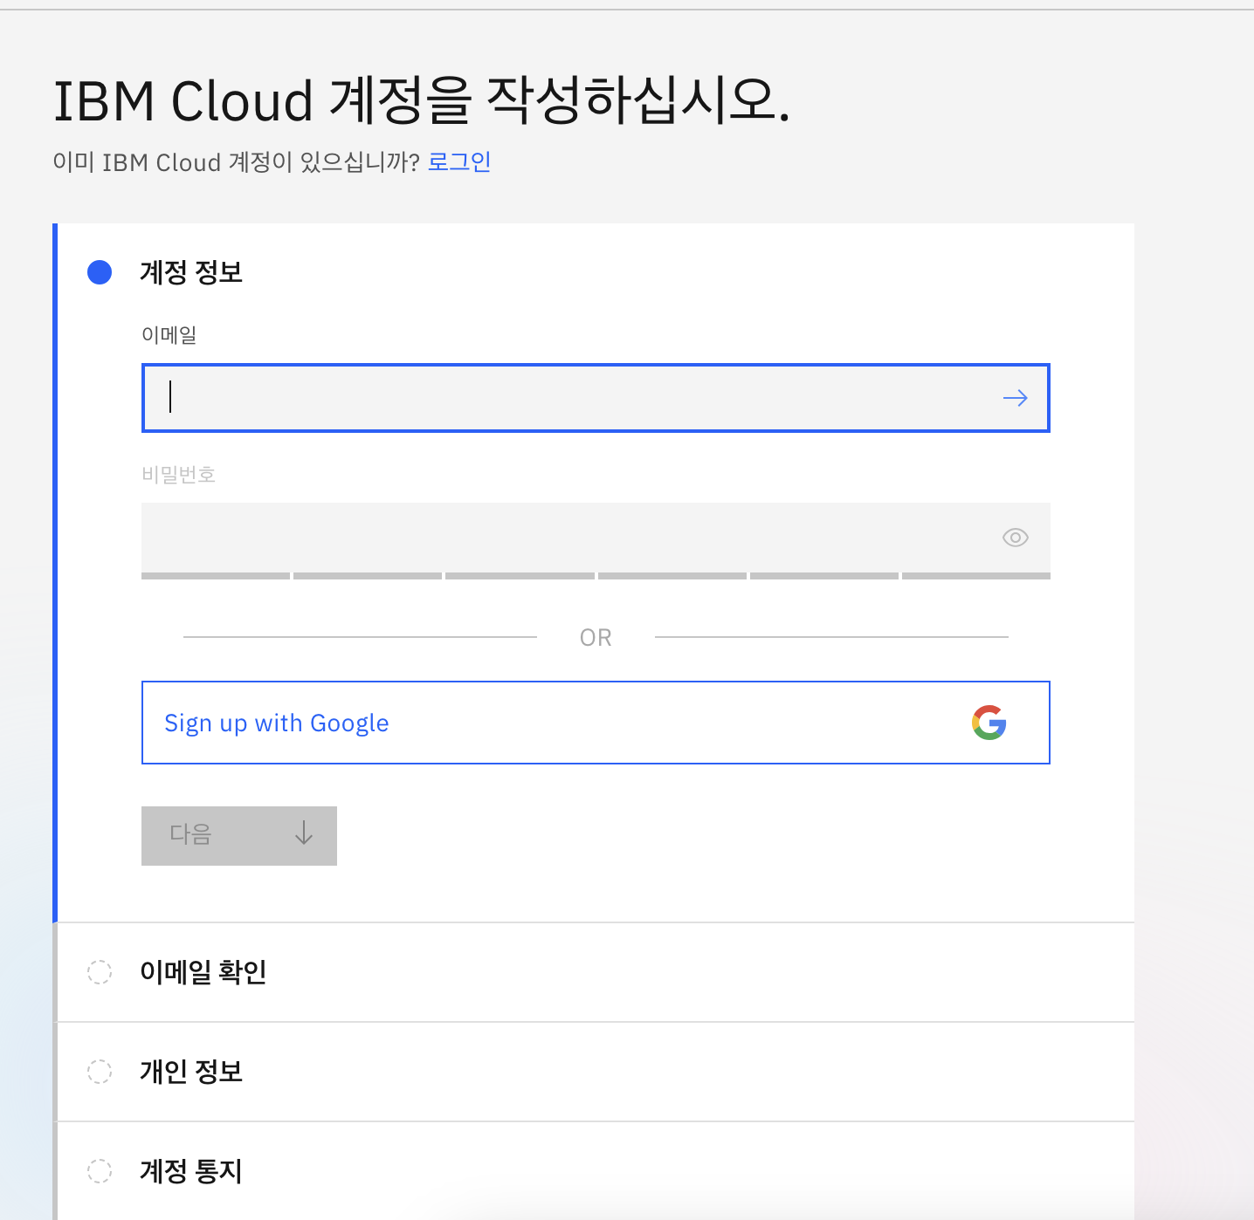Image resolution: width=1254 pixels, height=1220 pixels.
Task: Expand the 계정 통지 step
Action: pos(595,1171)
